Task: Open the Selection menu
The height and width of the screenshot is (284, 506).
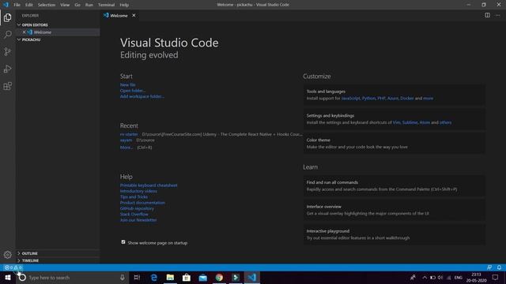Action: click(x=47, y=5)
